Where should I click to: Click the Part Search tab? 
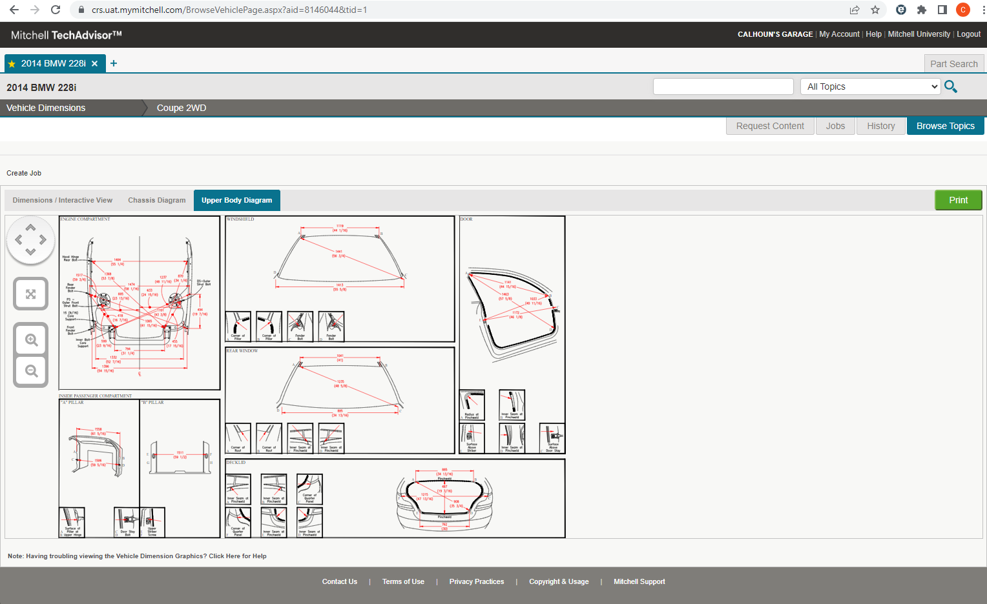click(954, 64)
